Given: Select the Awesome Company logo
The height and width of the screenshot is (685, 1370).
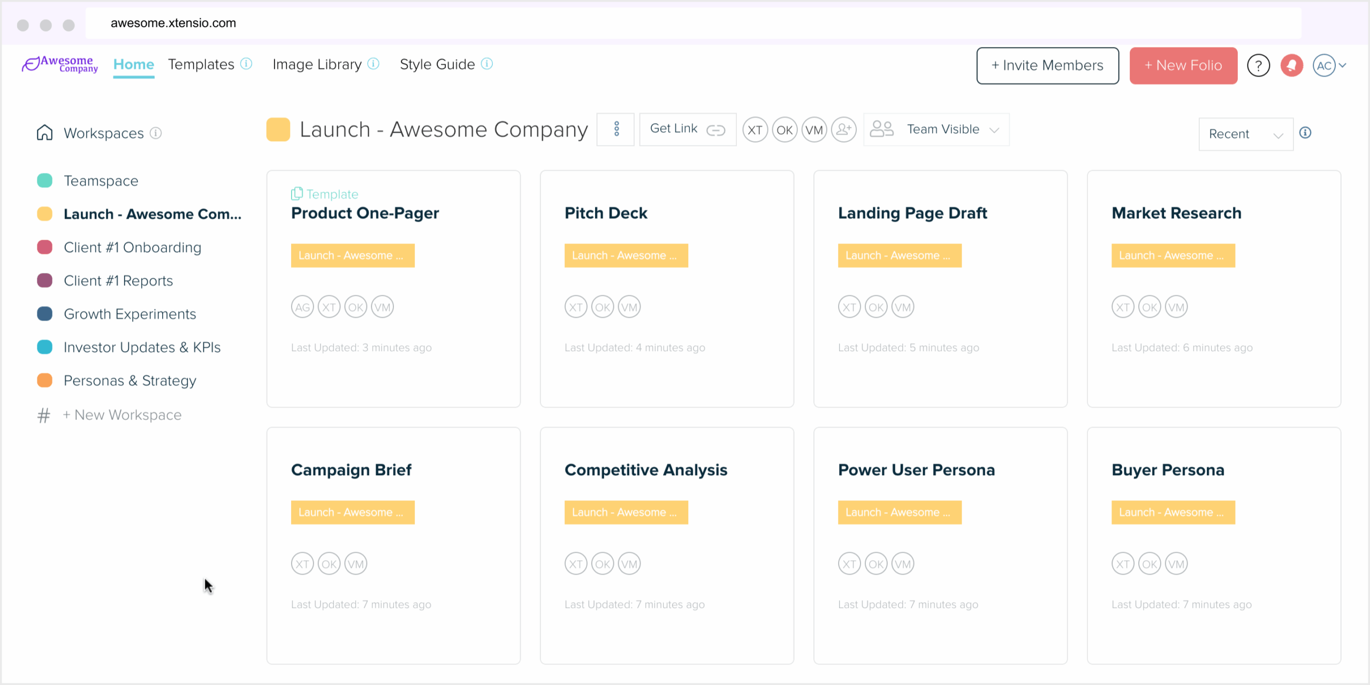Looking at the screenshot, I should tap(59, 64).
